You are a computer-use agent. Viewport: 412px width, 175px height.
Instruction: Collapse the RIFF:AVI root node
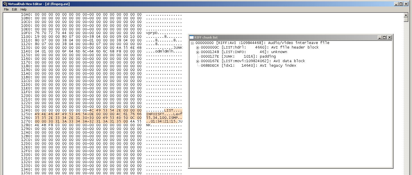coord(192,43)
